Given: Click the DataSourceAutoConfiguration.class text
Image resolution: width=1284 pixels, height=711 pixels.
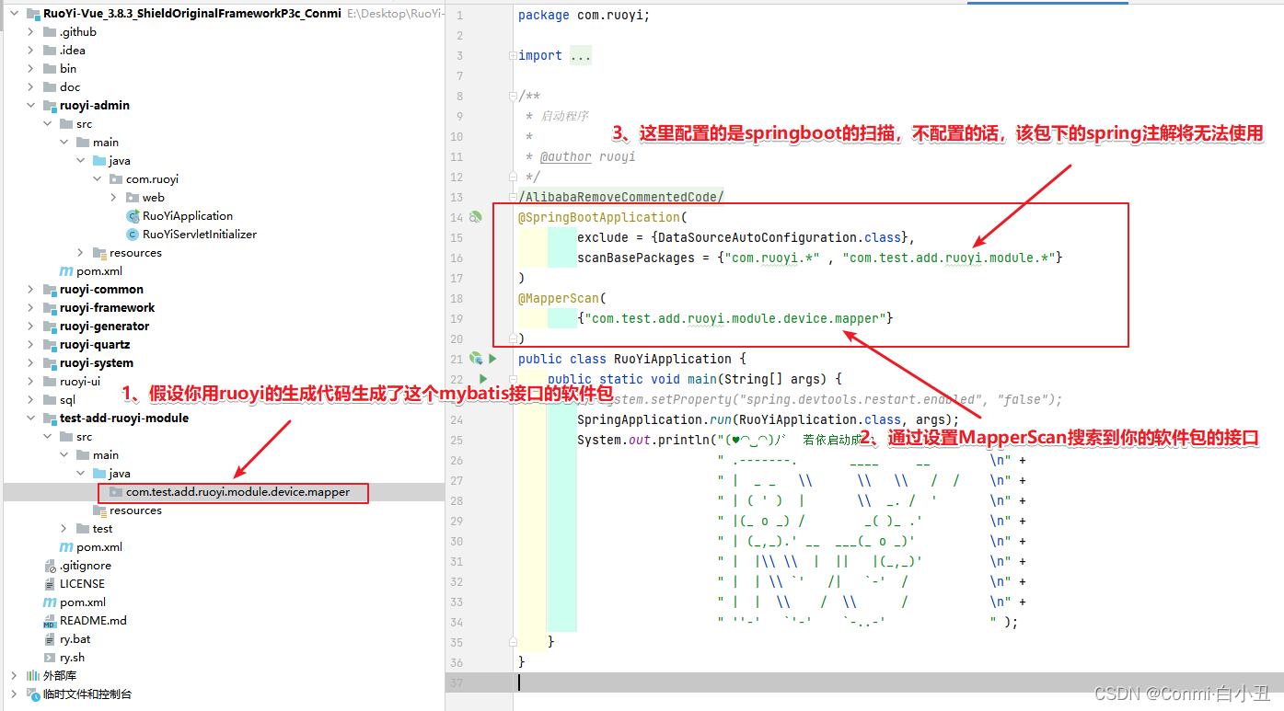Looking at the screenshot, I should pos(780,237).
